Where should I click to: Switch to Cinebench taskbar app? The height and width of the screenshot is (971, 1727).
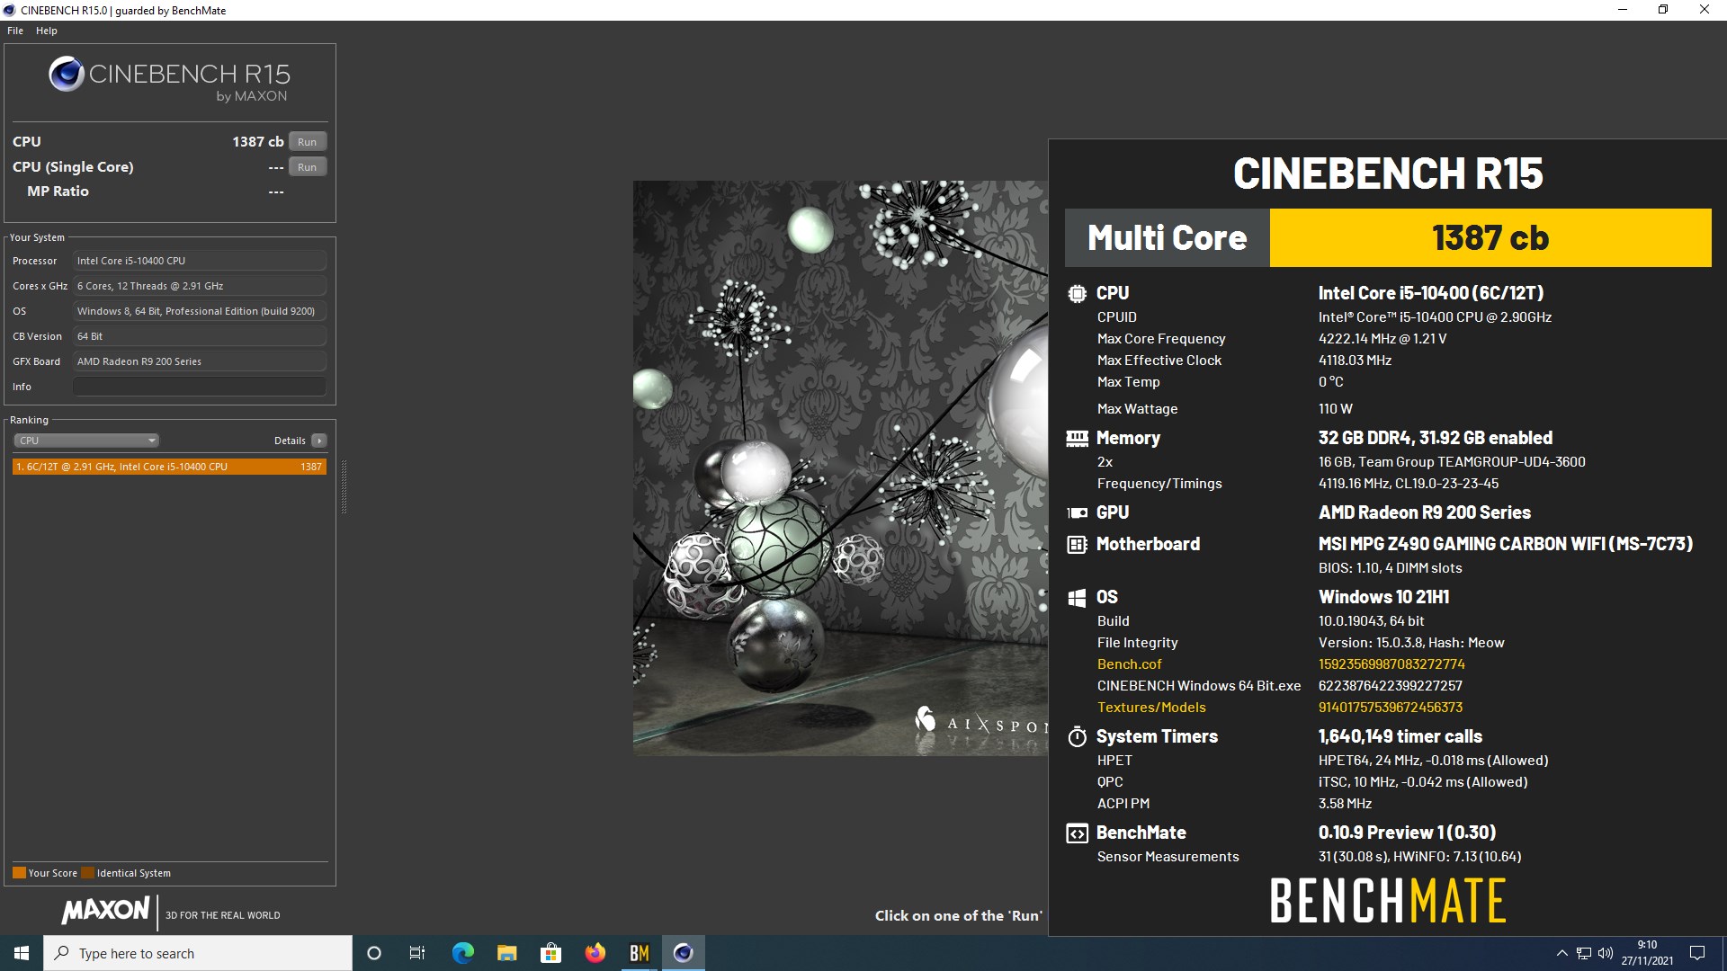pos(683,953)
